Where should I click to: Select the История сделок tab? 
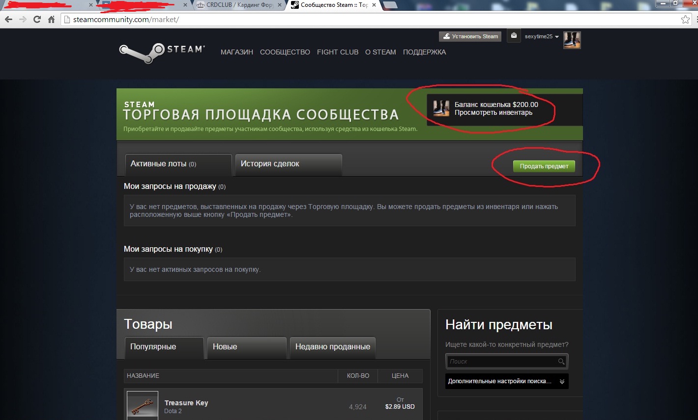289,165
